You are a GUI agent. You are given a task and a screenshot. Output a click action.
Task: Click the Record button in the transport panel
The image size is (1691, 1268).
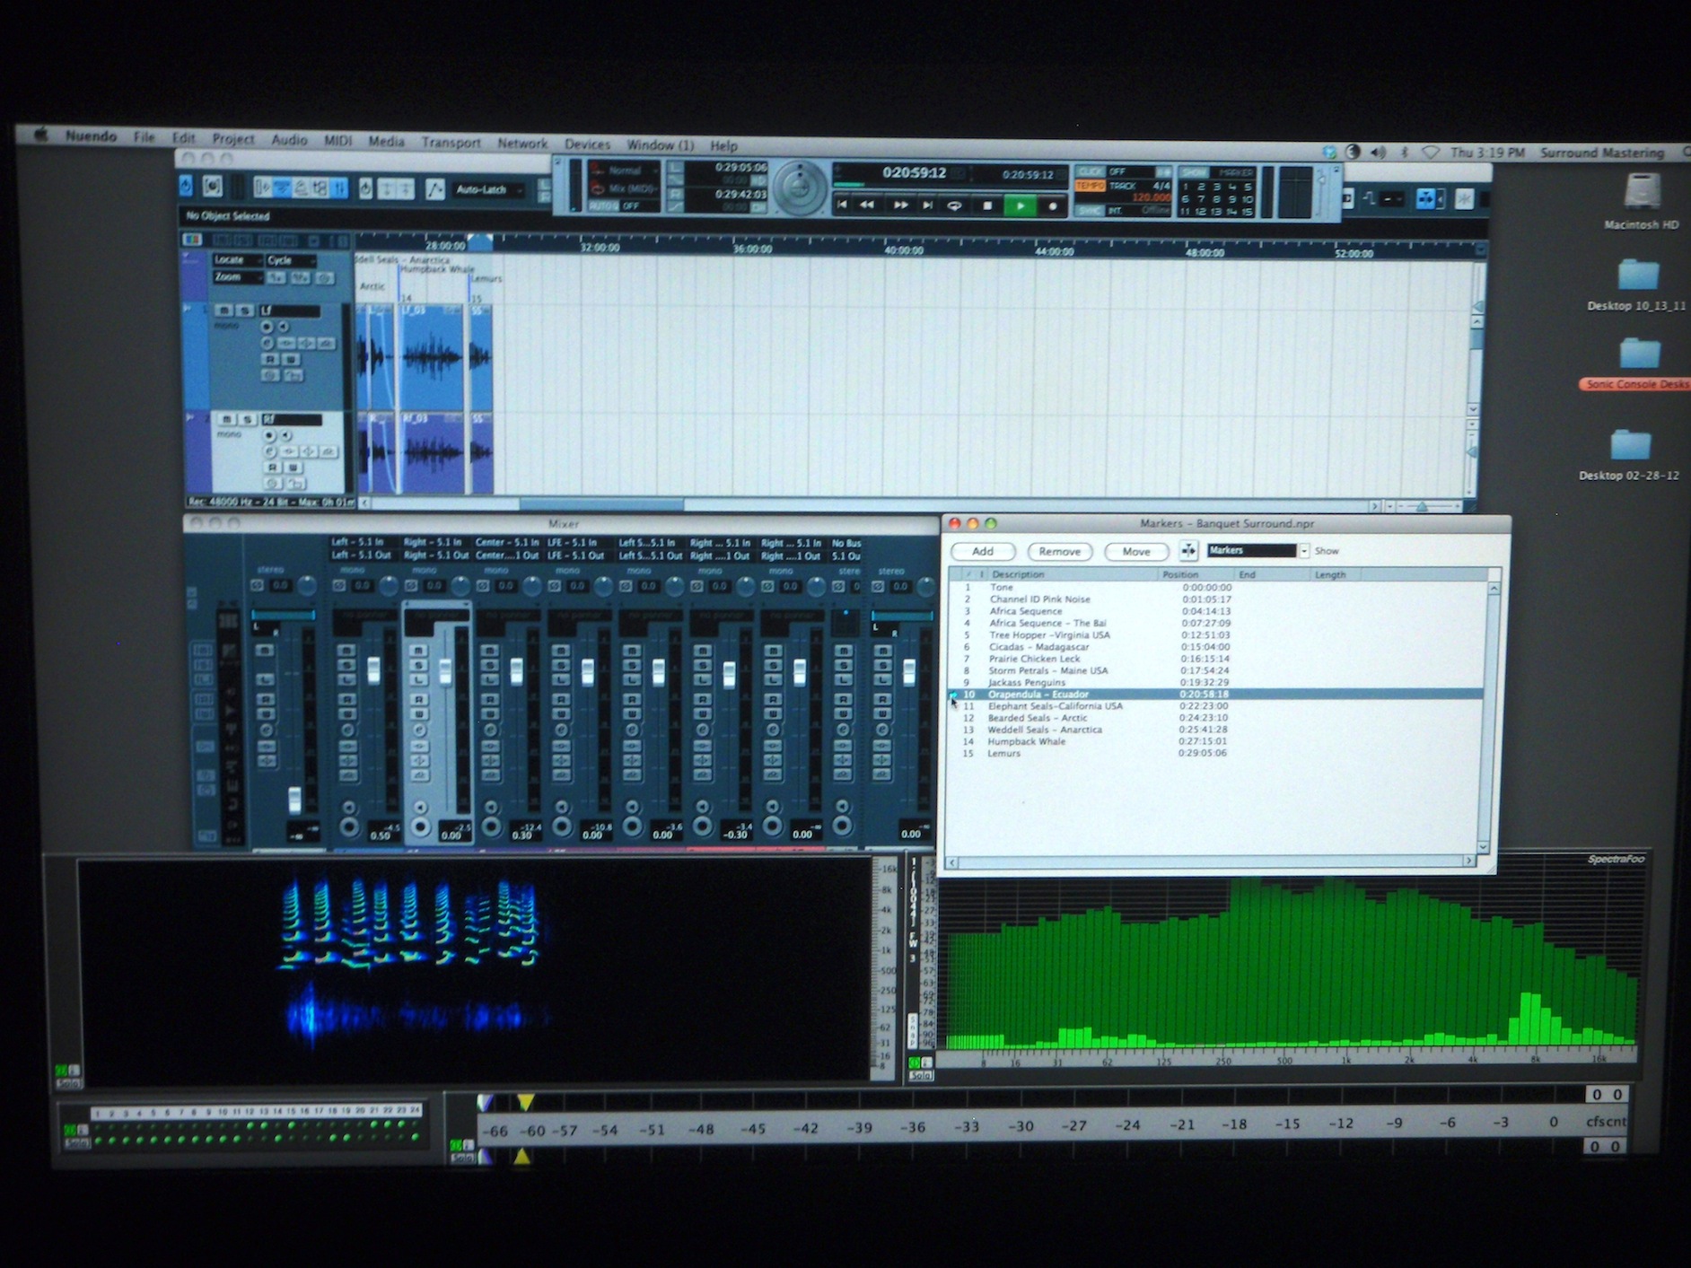pos(1052,206)
